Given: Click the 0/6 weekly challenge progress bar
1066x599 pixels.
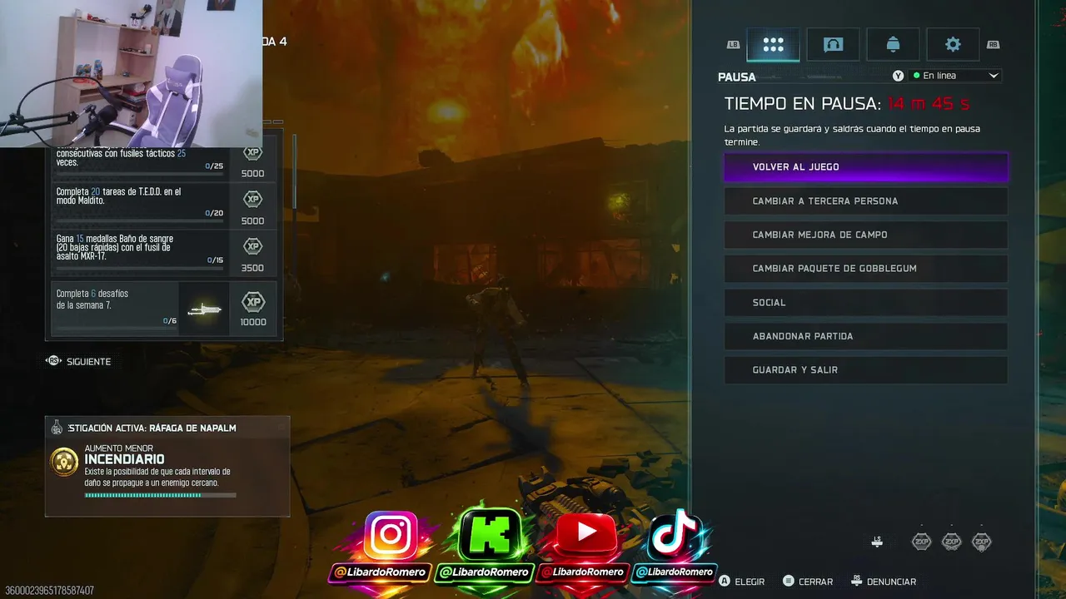Looking at the screenshot, I should (x=117, y=328).
